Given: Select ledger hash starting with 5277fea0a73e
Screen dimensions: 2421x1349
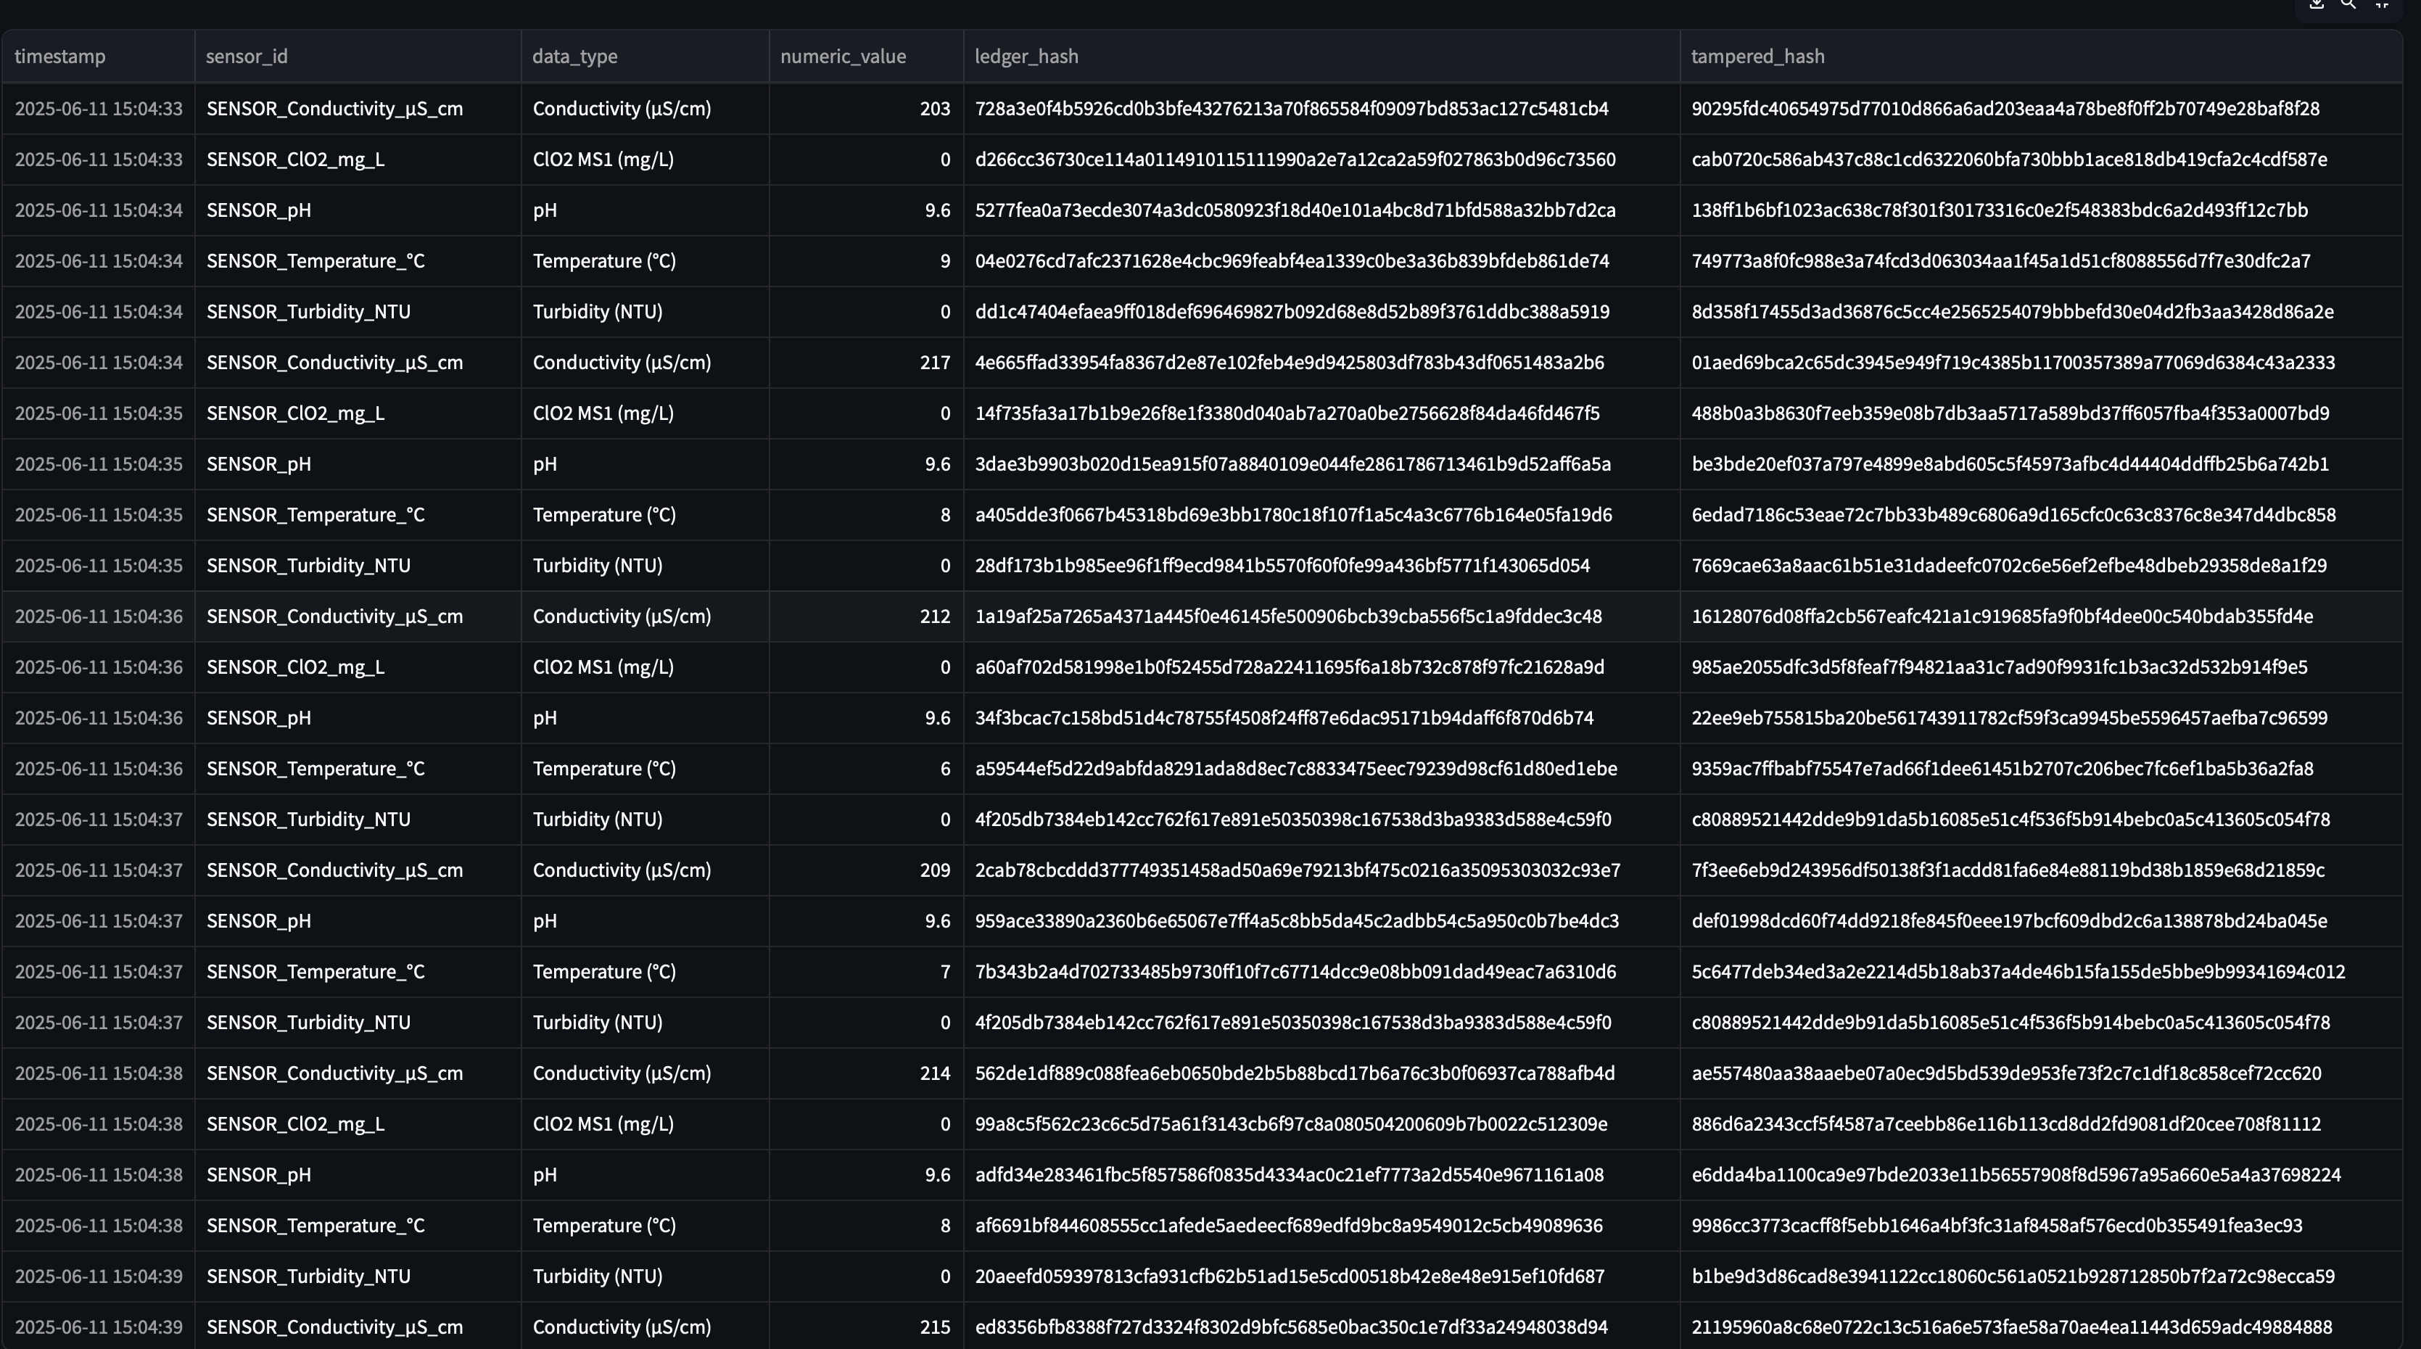Looking at the screenshot, I should tap(1321, 210).
